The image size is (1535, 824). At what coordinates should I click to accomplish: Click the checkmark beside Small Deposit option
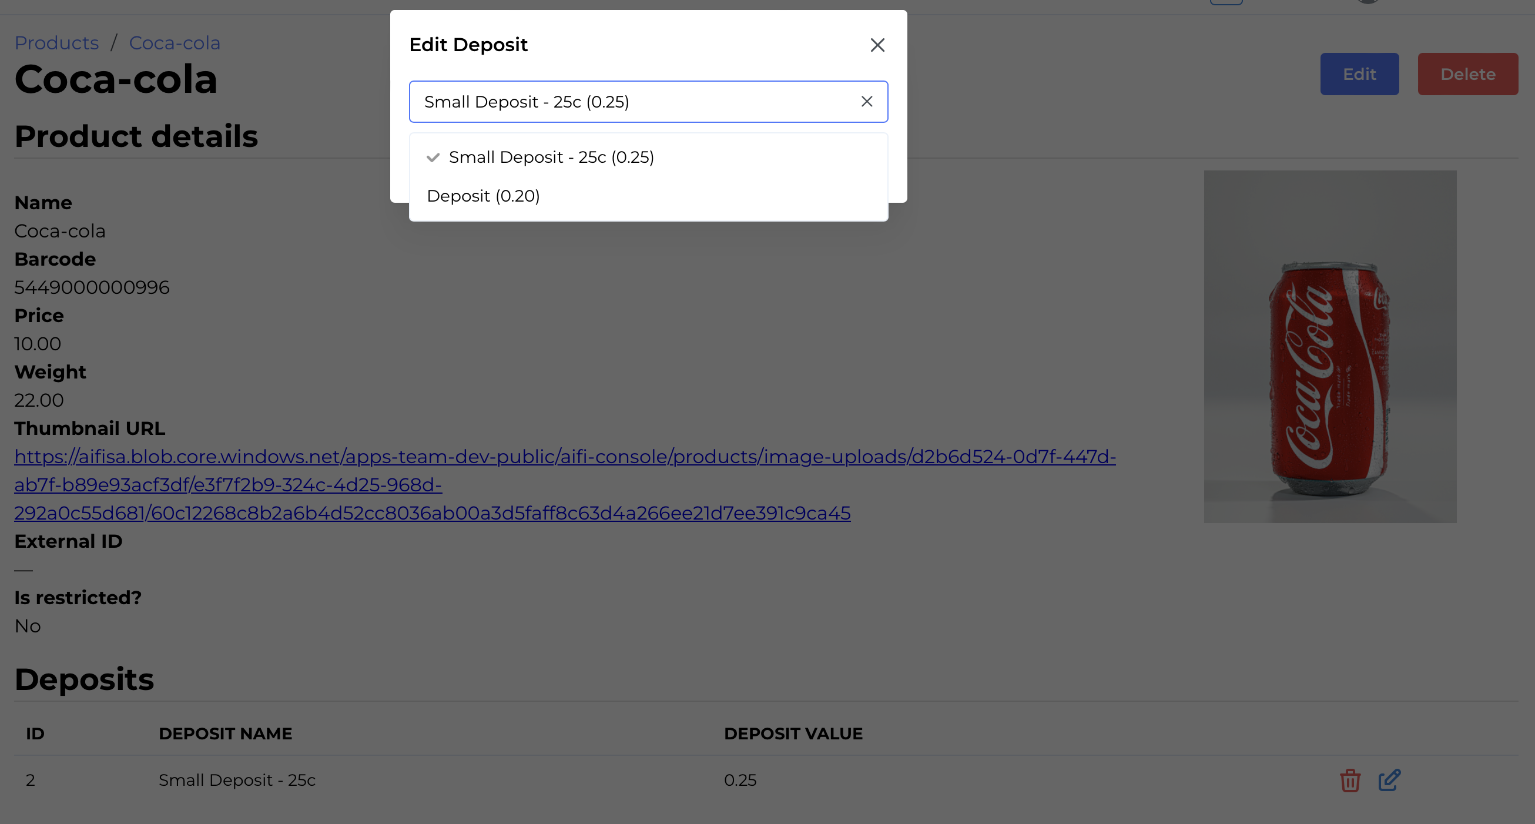click(x=433, y=158)
